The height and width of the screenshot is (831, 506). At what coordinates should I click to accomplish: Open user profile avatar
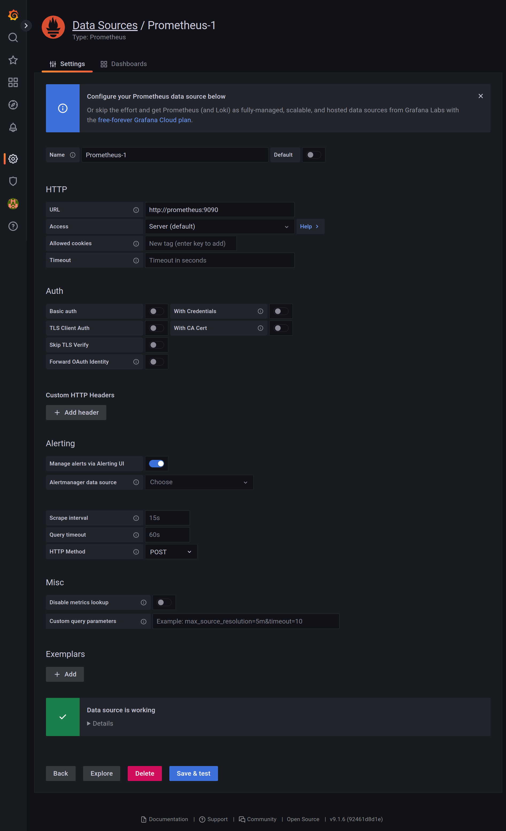(x=13, y=204)
